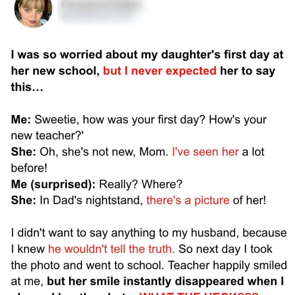Click the red "I've seen her" phrase
This screenshot has width=295, height=295.
click(205, 152)
